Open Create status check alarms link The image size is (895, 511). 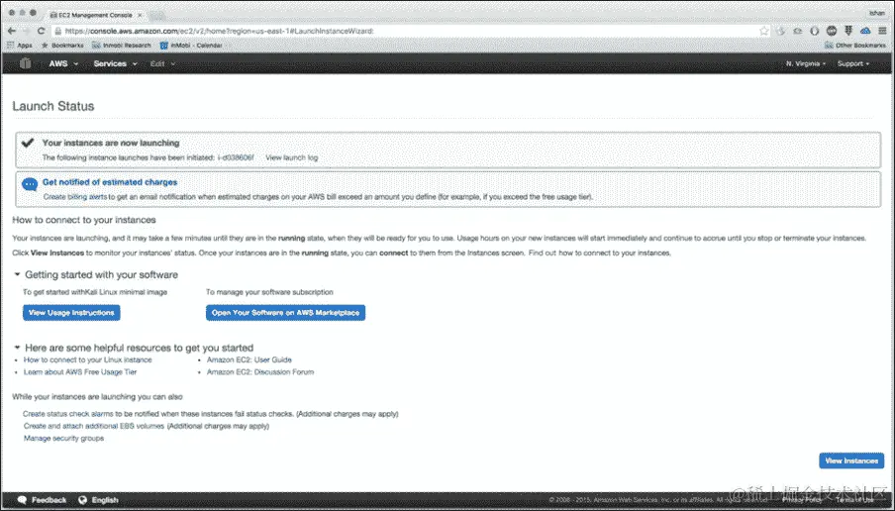pos(68,414)
